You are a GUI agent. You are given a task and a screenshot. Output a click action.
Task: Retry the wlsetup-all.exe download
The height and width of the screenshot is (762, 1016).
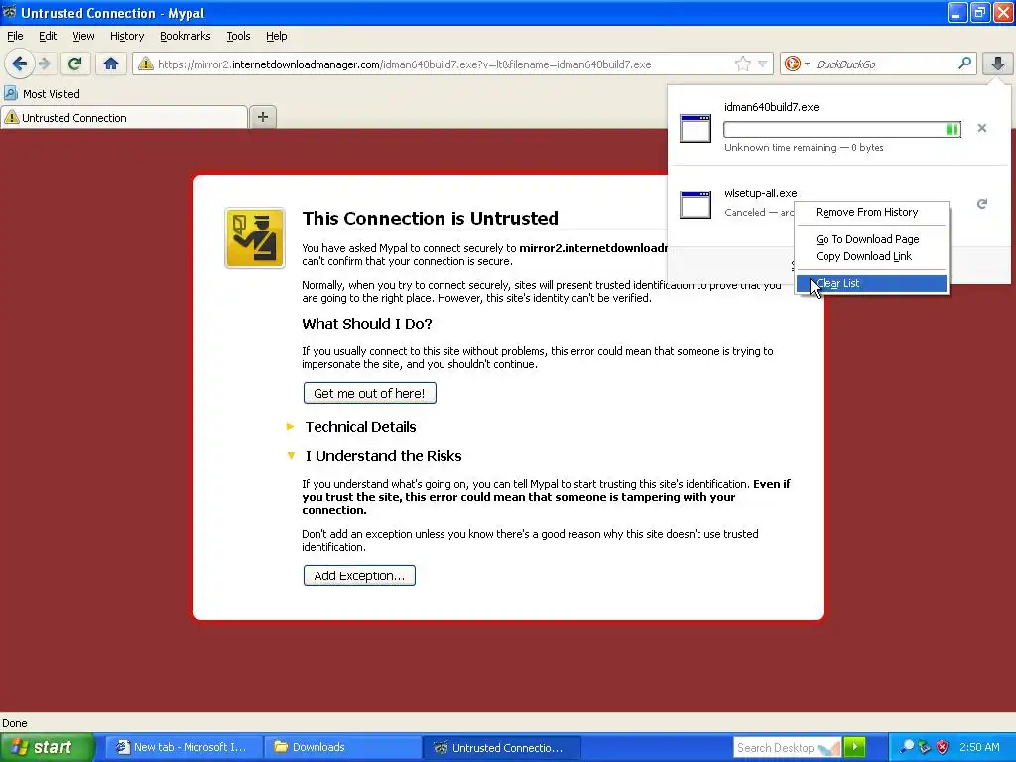[981, 204]
